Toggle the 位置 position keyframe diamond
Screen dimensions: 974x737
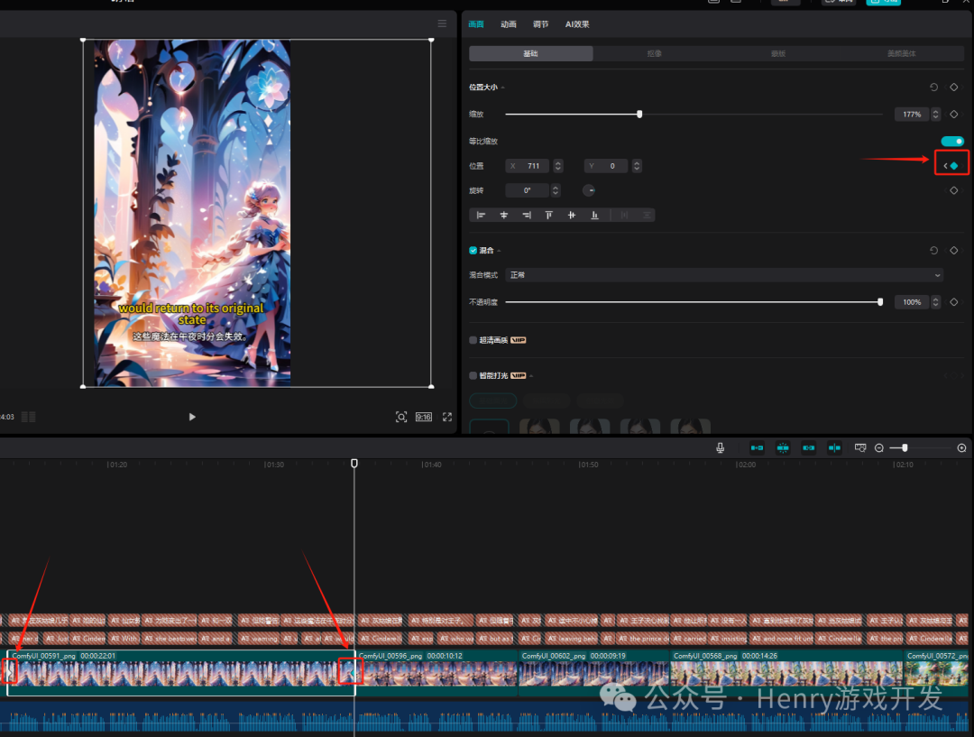pos(954,165)
